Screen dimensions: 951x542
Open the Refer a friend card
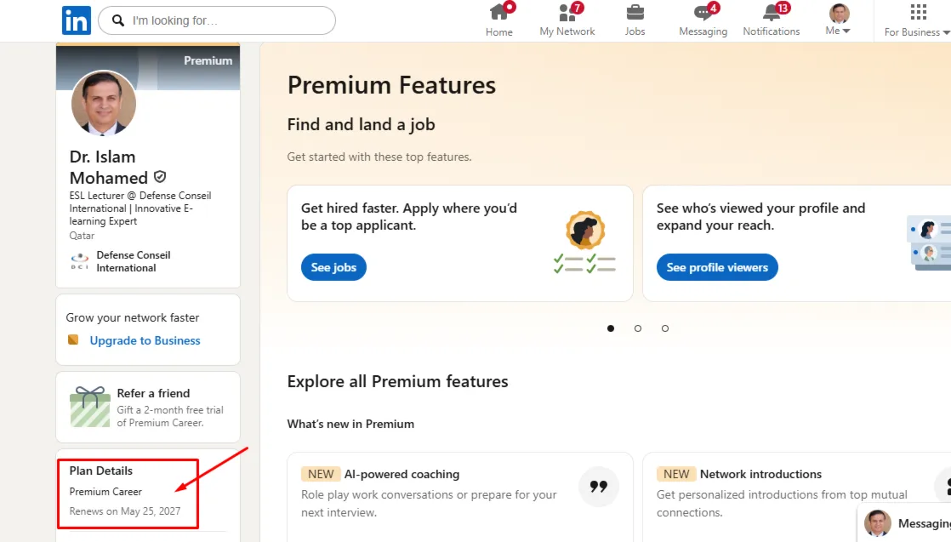148,408
